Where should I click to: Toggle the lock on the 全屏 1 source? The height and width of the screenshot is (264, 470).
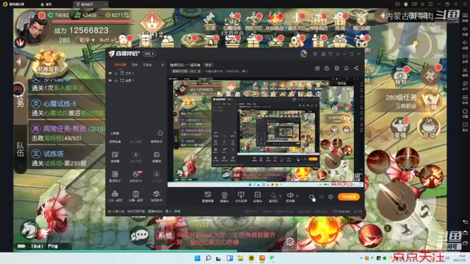point(116,80)
